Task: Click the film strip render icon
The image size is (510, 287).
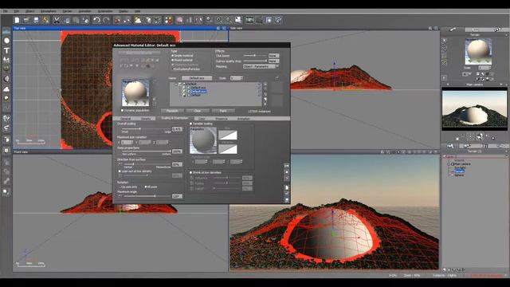Action: 249,20
